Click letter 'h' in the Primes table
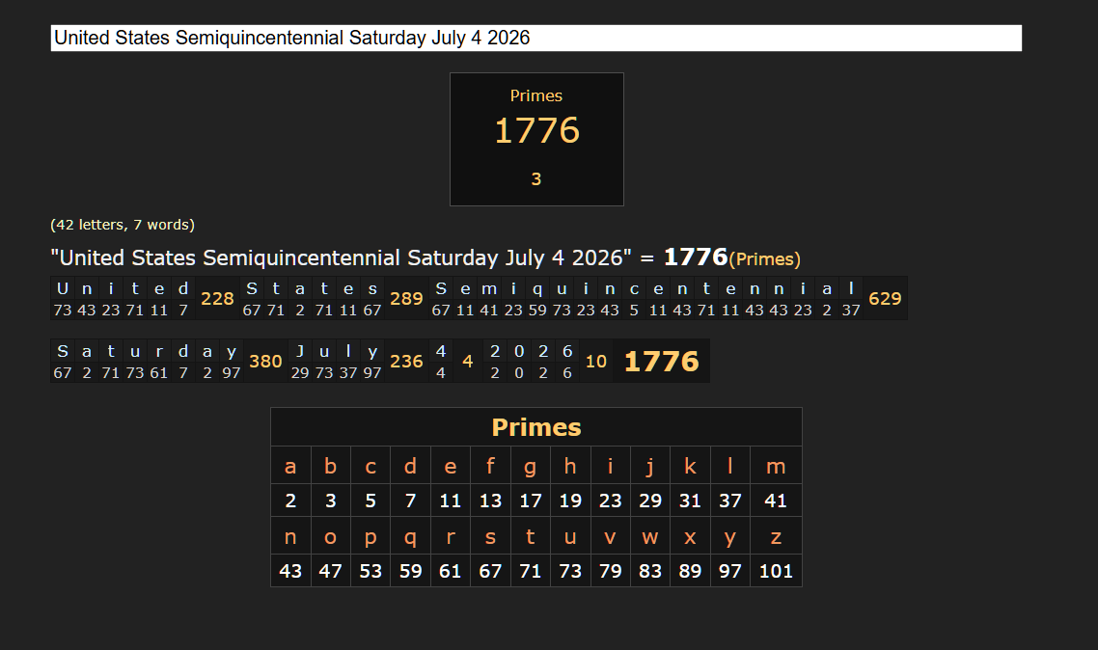Screen dimensions: 1098x650 tap(570, 466)
